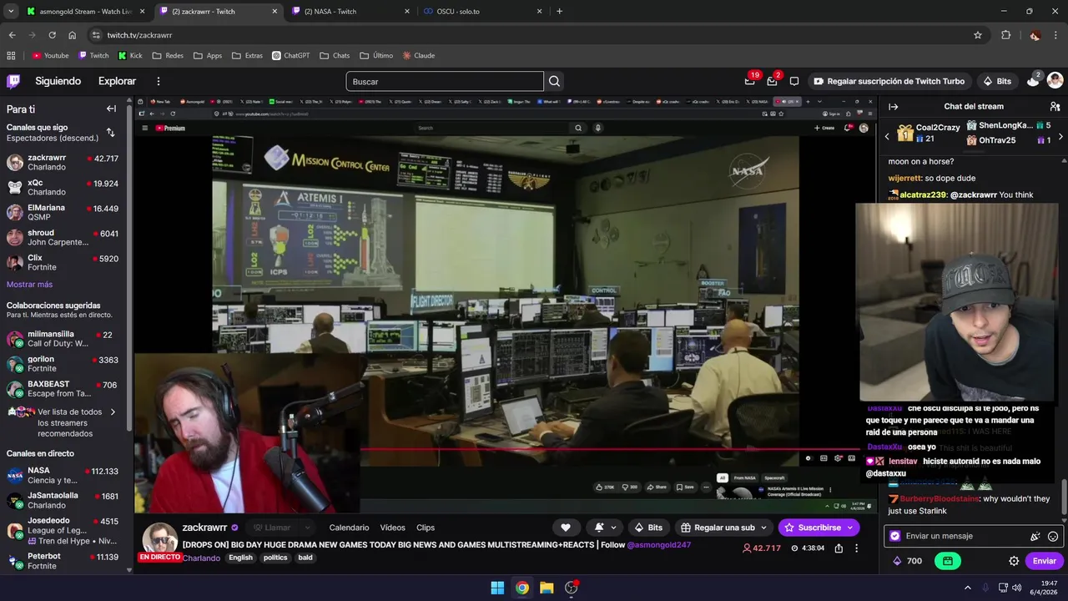Click Regalar suscripción de Twitch Turbo
Screen dimensions: 1068x601
(889, 81)
